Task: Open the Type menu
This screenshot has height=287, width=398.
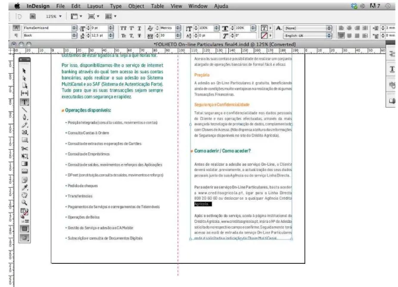Action: click(116, 6)
